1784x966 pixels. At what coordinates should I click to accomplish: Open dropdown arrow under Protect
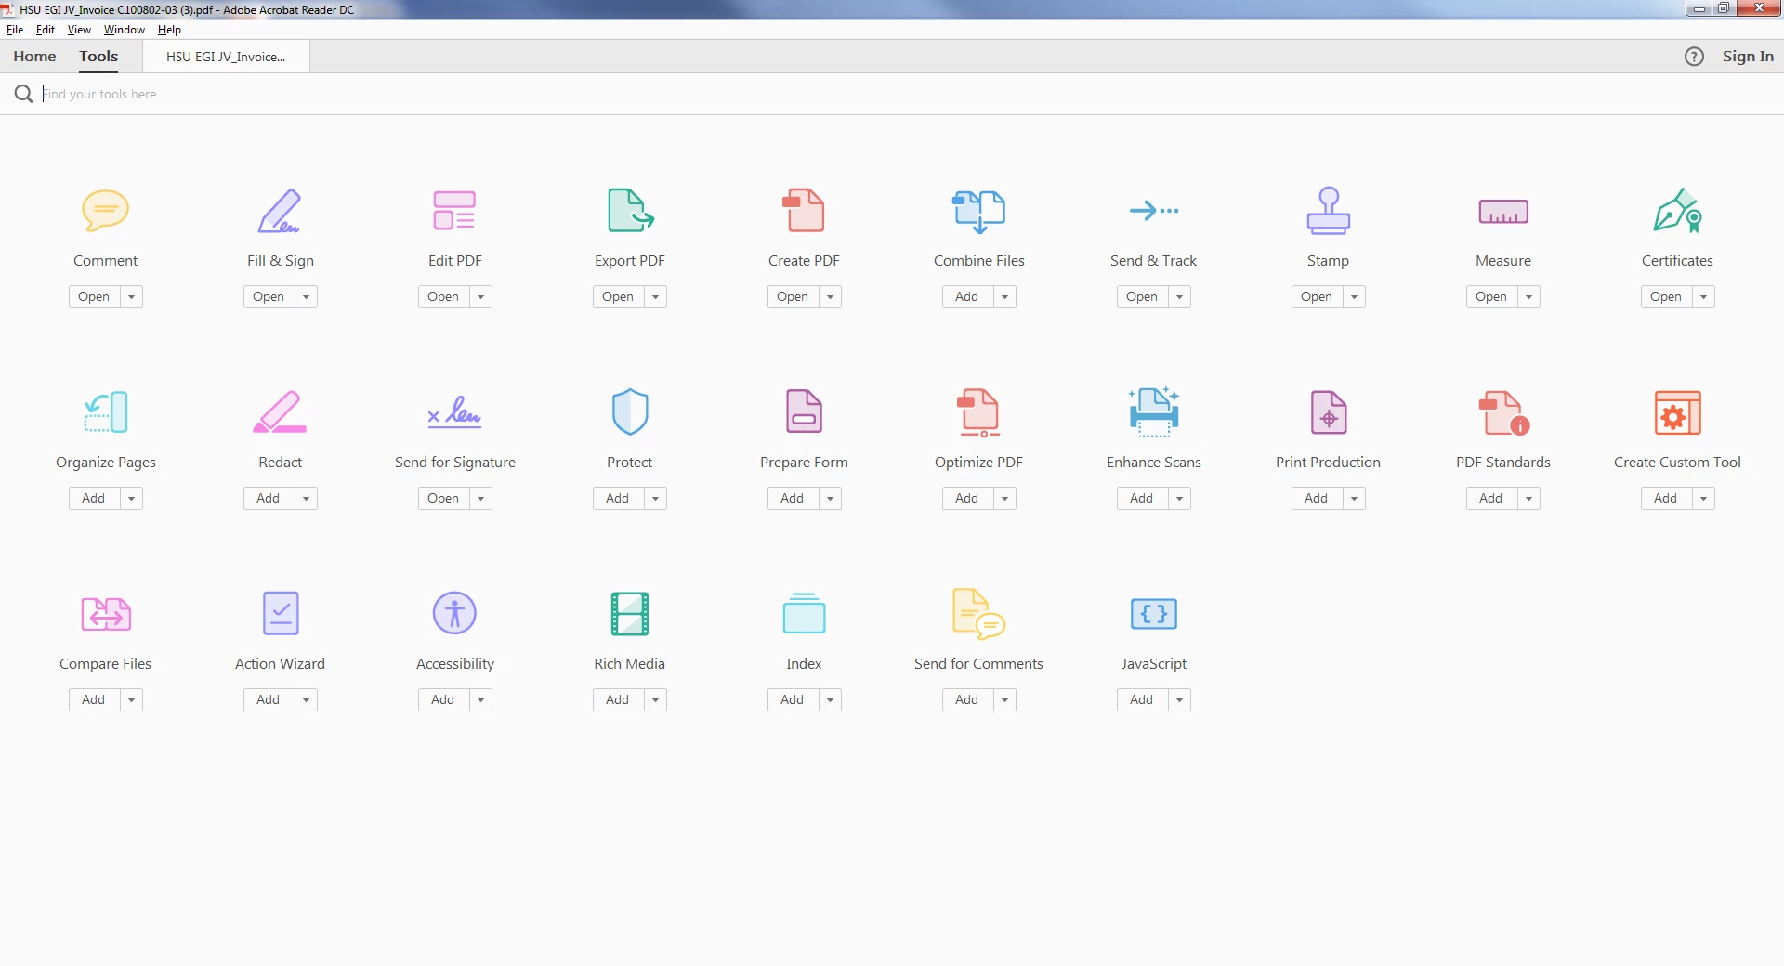coord(655,499)
